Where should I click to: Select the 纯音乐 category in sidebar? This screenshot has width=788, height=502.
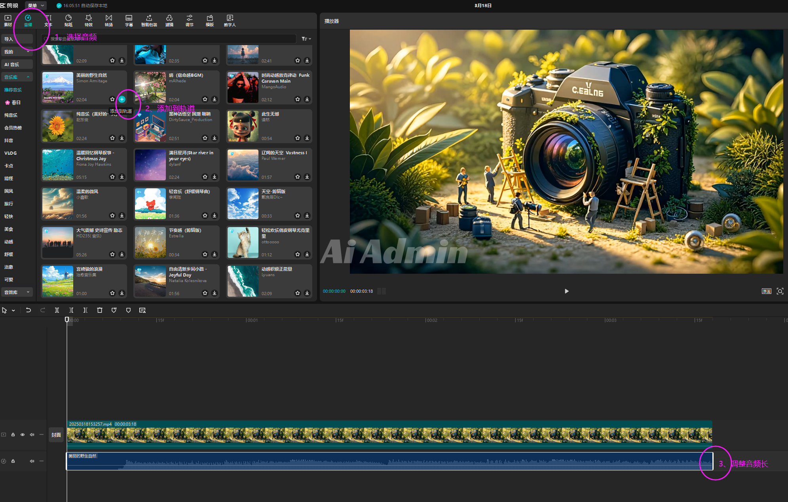point(11,115)
